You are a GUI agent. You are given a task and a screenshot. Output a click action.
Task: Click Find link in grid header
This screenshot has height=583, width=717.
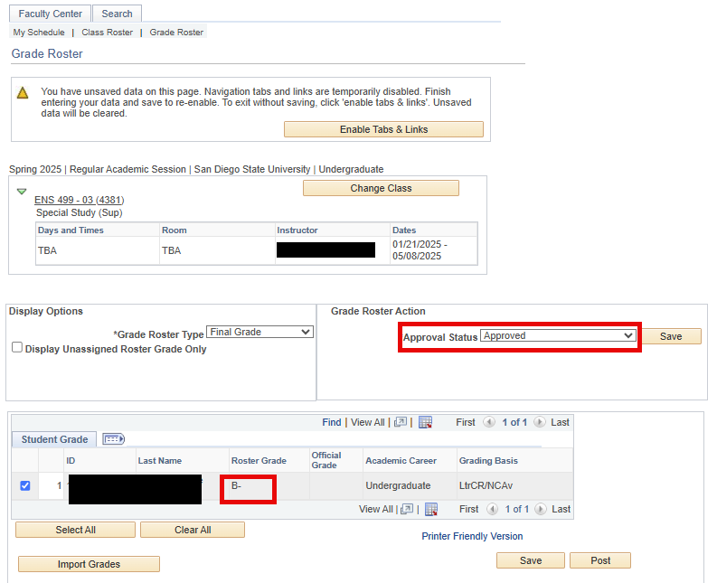click(332, 422)
